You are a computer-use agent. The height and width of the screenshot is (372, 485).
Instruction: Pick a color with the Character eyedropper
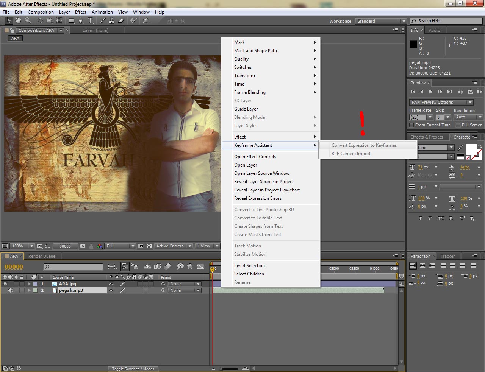tap(460, 147)
